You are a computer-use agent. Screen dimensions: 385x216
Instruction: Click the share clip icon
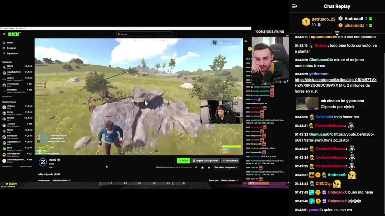pyautogui.click(x=196, y=167)
